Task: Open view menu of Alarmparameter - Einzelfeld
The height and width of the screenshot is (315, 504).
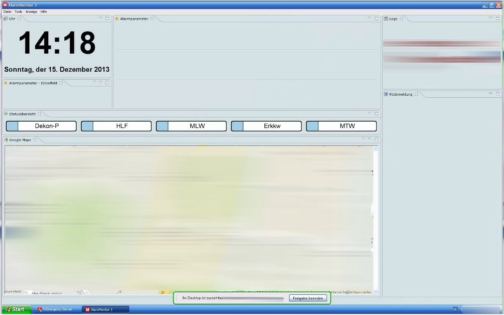Action: (x=94, y=82)
